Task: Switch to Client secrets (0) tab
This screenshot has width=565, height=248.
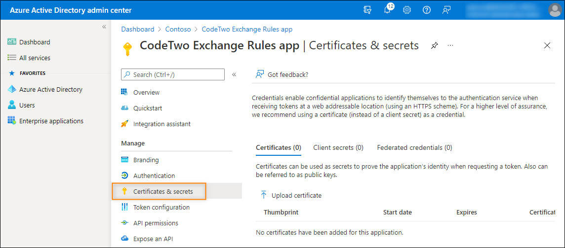Action: 338,148
